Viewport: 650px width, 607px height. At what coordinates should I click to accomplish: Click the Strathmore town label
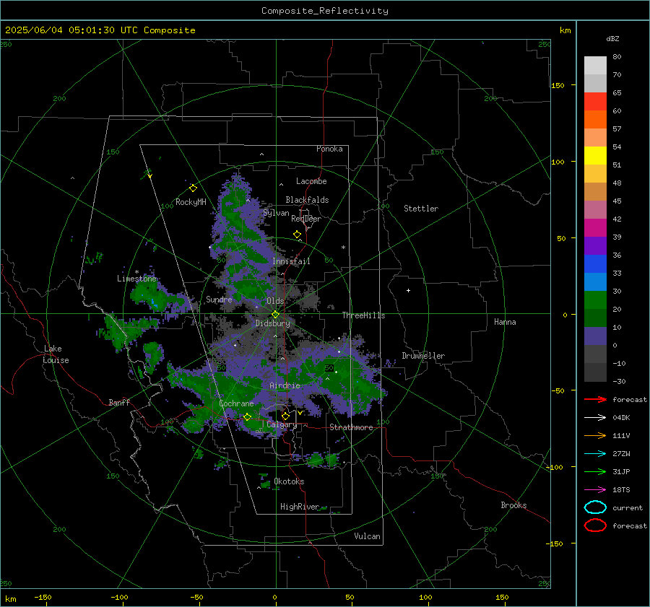click(351, 427)
